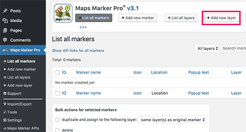Screen dimensions: 246x132
Task: Click the Pages icon in sidebar
Action: point(5,30)
